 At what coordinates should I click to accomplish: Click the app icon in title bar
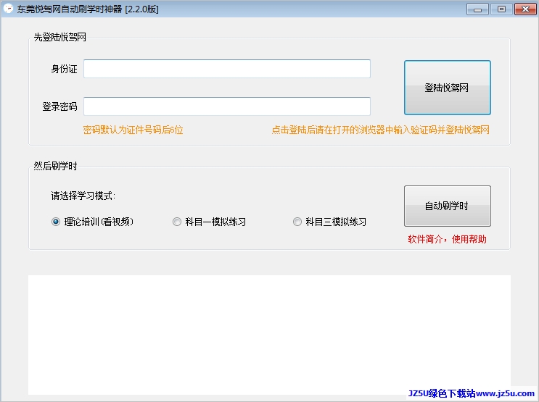8,9
